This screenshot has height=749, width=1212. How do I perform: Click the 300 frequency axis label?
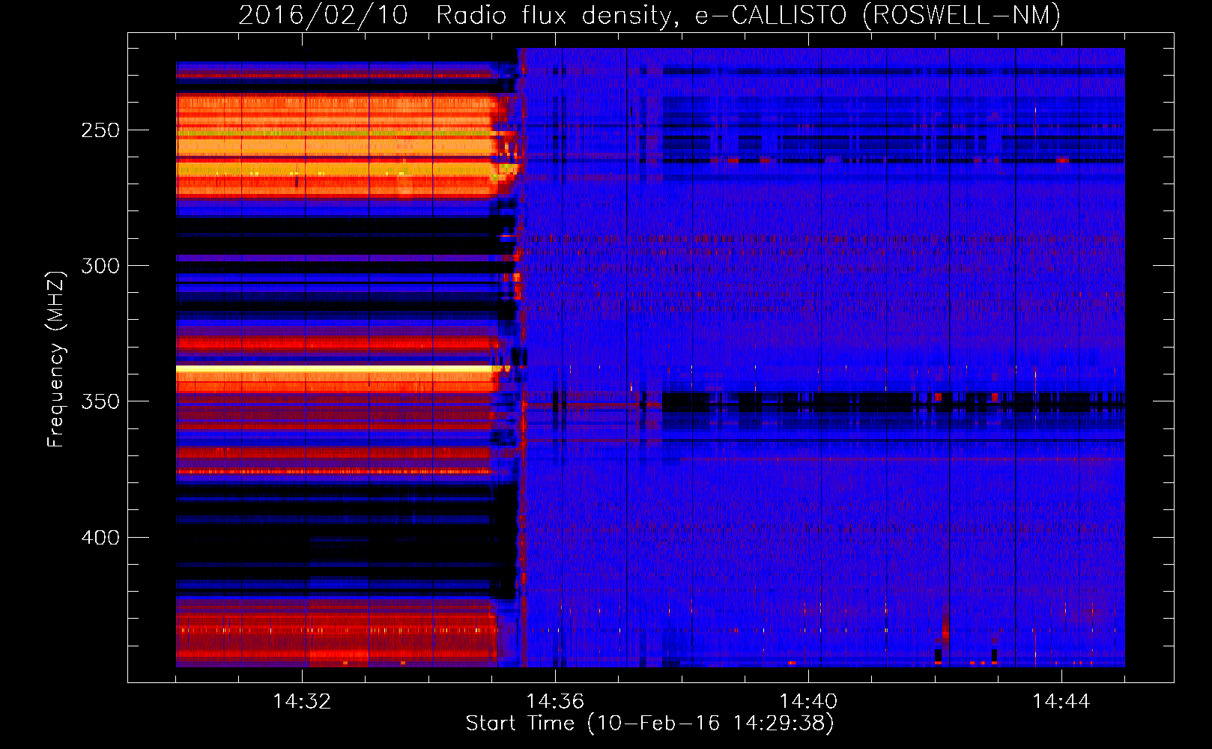(100, 266)
